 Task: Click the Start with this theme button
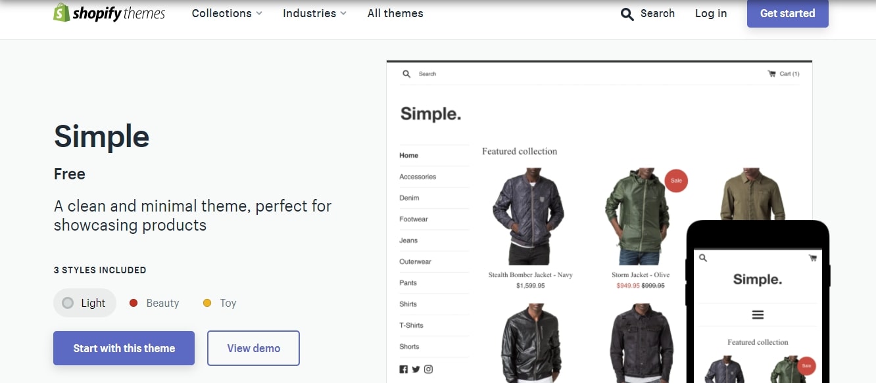pos(124,348)
